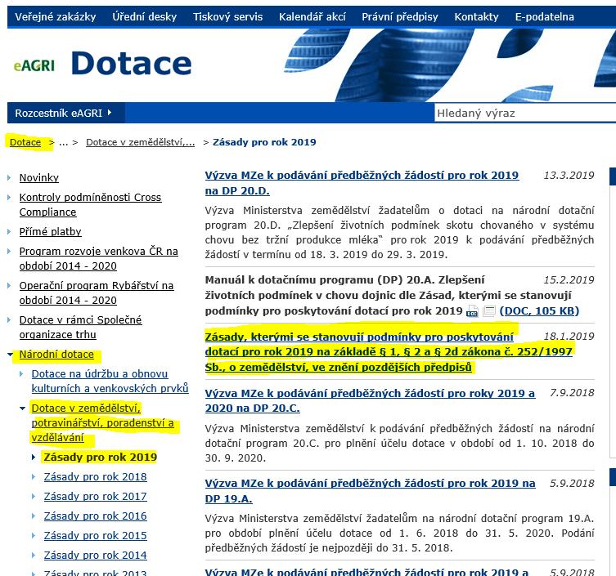Collapse the Národní dotace tree arrow
The height and width of the screenshot is (576, 616).
10,355
